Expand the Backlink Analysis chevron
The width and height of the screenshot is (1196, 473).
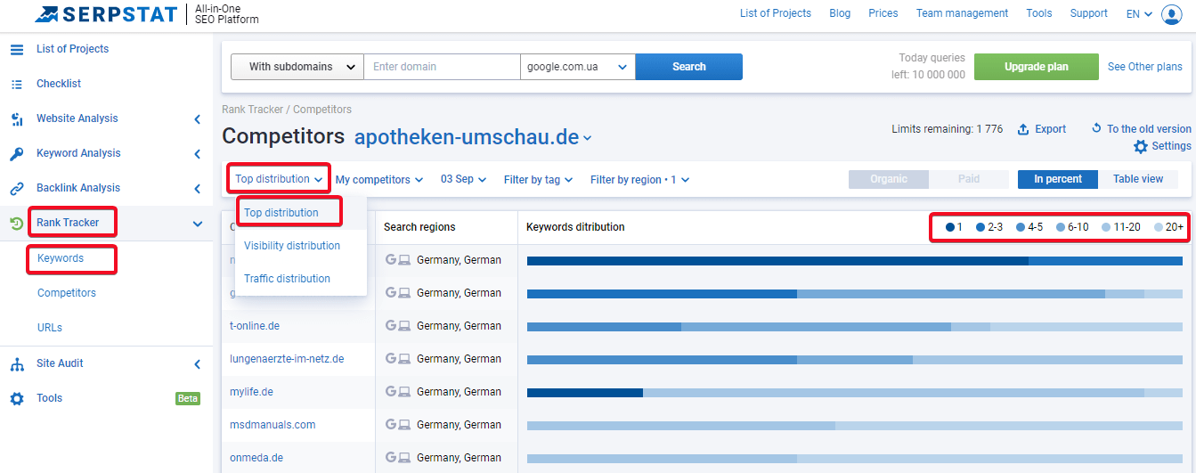click(197, 188)
